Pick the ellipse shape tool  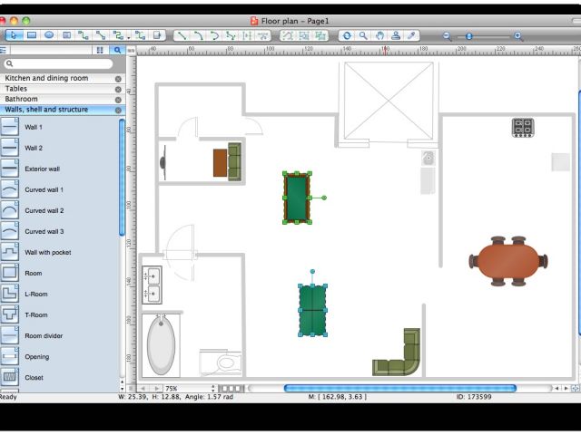49,35
